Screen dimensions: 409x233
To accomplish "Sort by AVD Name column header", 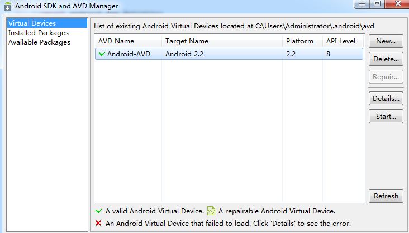I will (116, 41).
